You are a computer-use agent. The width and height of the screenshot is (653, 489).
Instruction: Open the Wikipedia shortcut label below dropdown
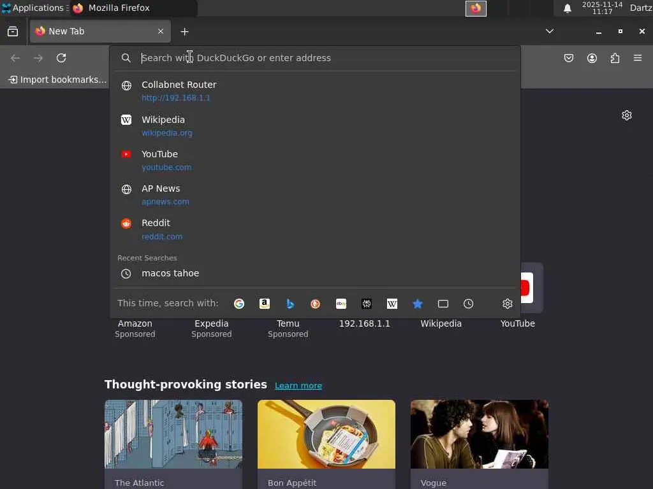coord(441,323)
